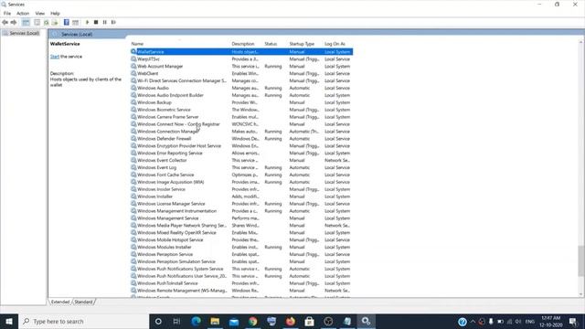Click the Start Service play icon
Viewport: 585px width, 329px height.
[88, 22]
